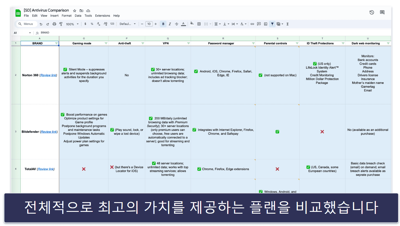Insert a link via toolbar
Viewport: 400px width, 226px height.
252,24
